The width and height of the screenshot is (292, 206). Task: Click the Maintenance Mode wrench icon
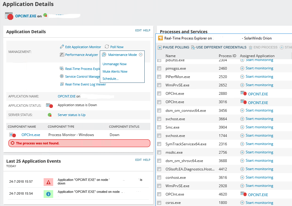[x=104, y=55]
